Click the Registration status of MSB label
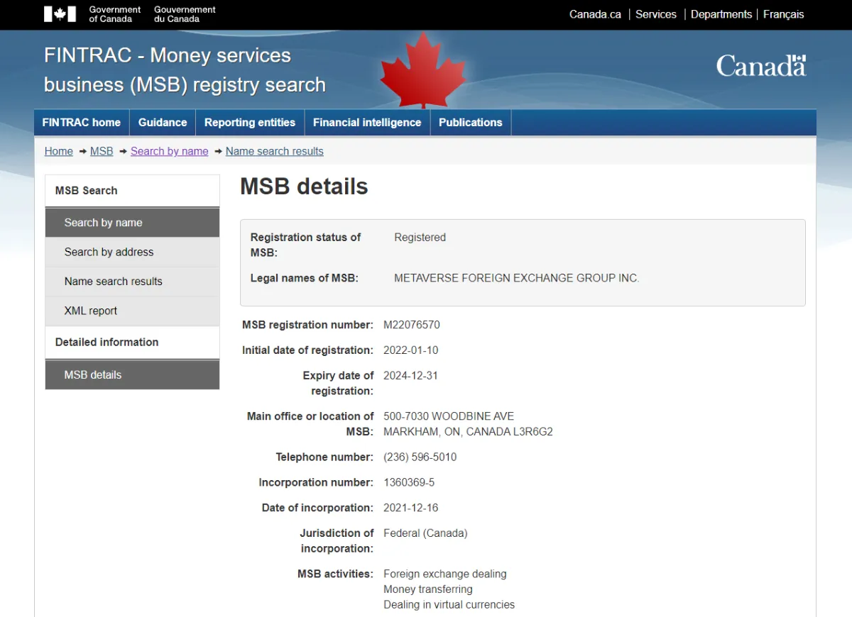852x617 pixels. 306,245
